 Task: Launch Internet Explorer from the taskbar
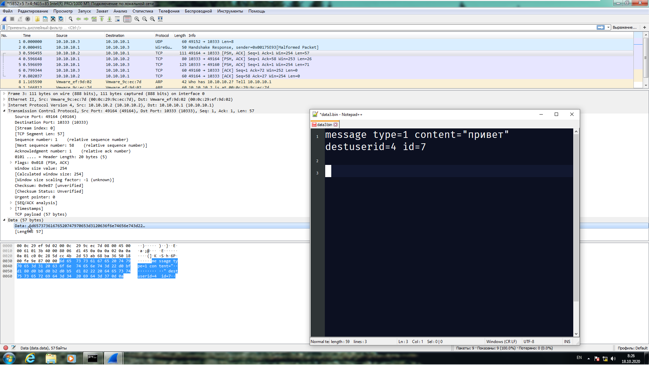coord(30,358)
